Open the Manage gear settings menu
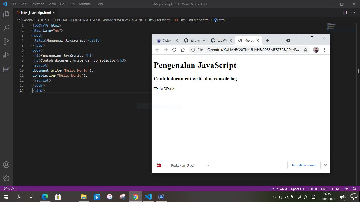The height and width of the screenshot is (202, 360). (6, 178)
